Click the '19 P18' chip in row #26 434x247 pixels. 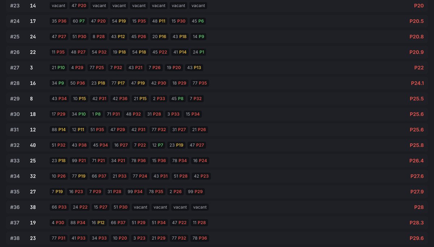[x=119, y=52]
